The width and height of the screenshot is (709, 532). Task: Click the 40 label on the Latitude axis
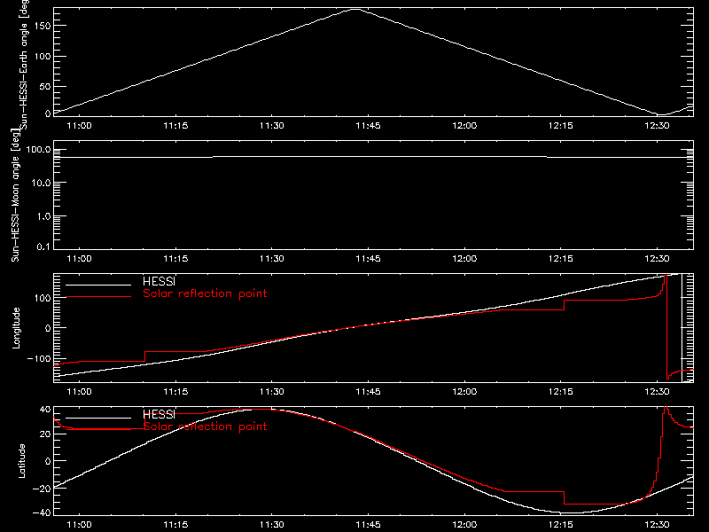tap(45, 410)
